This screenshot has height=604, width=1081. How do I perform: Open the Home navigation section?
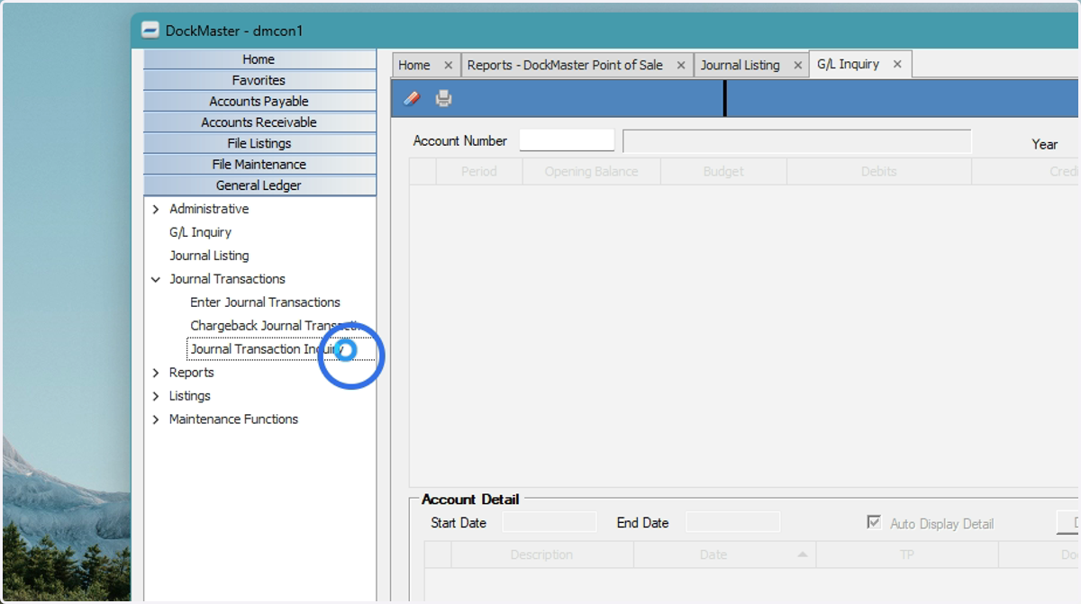[x=259, y=59]
